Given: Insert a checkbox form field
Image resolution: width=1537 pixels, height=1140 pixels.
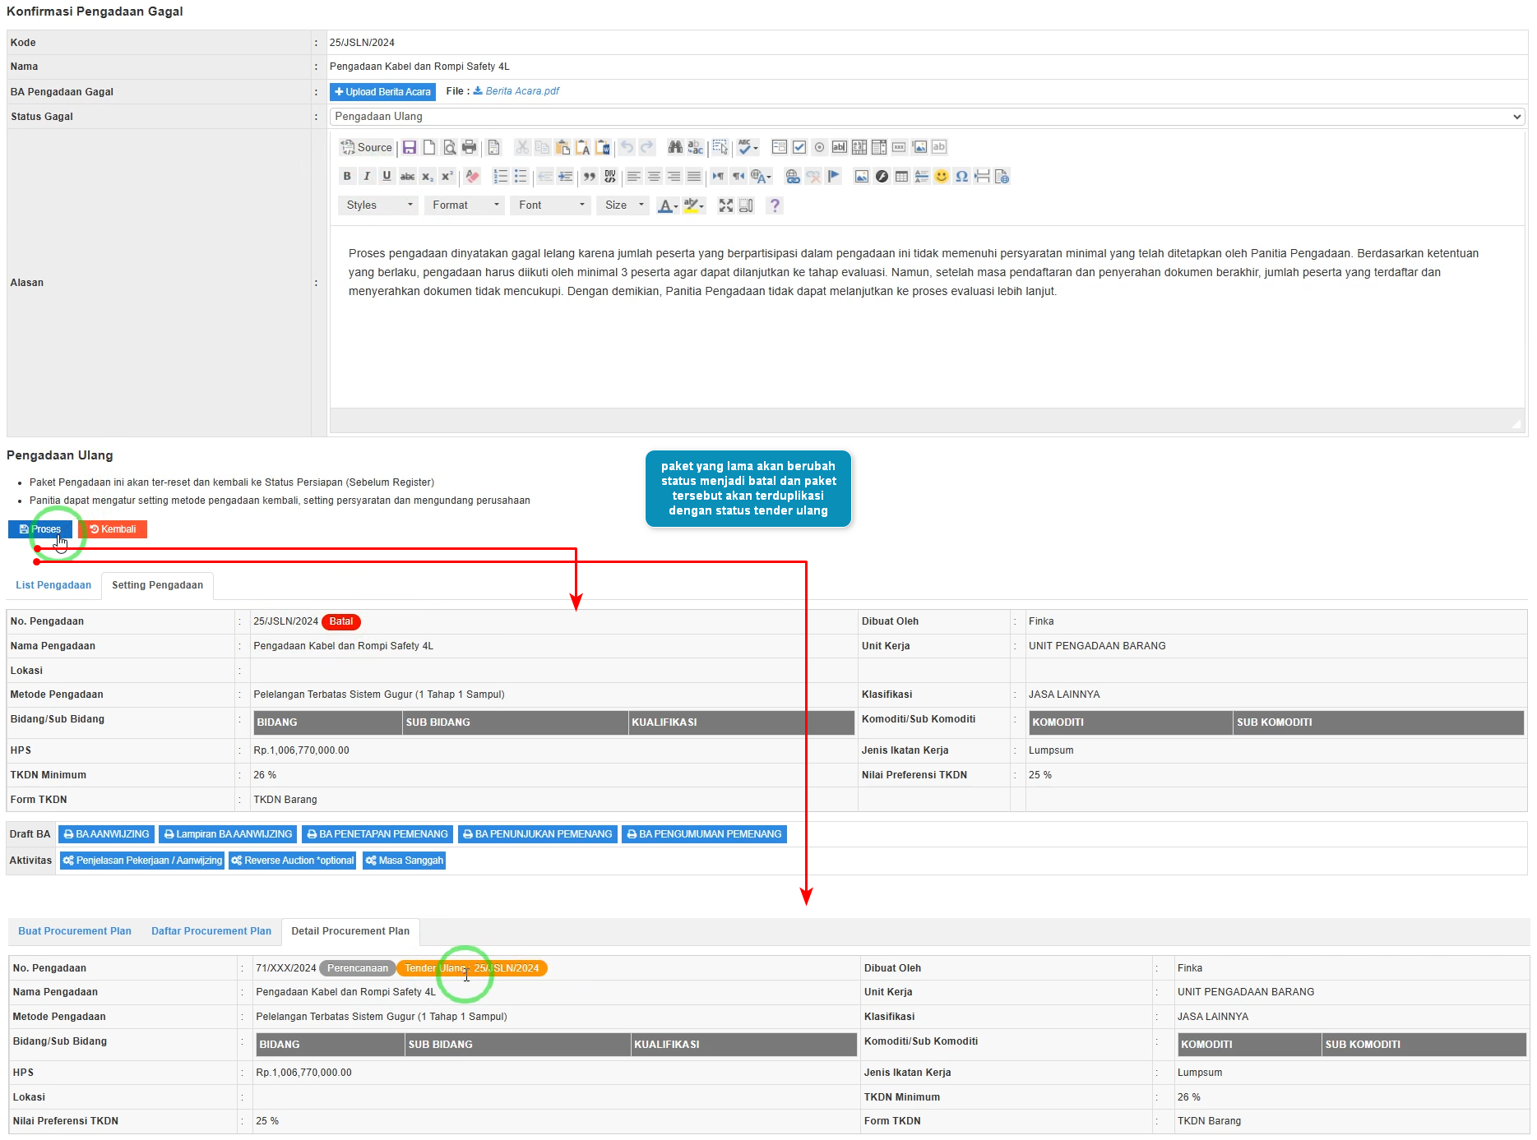Looking at the screenshot, I should (x=799, y=147).
